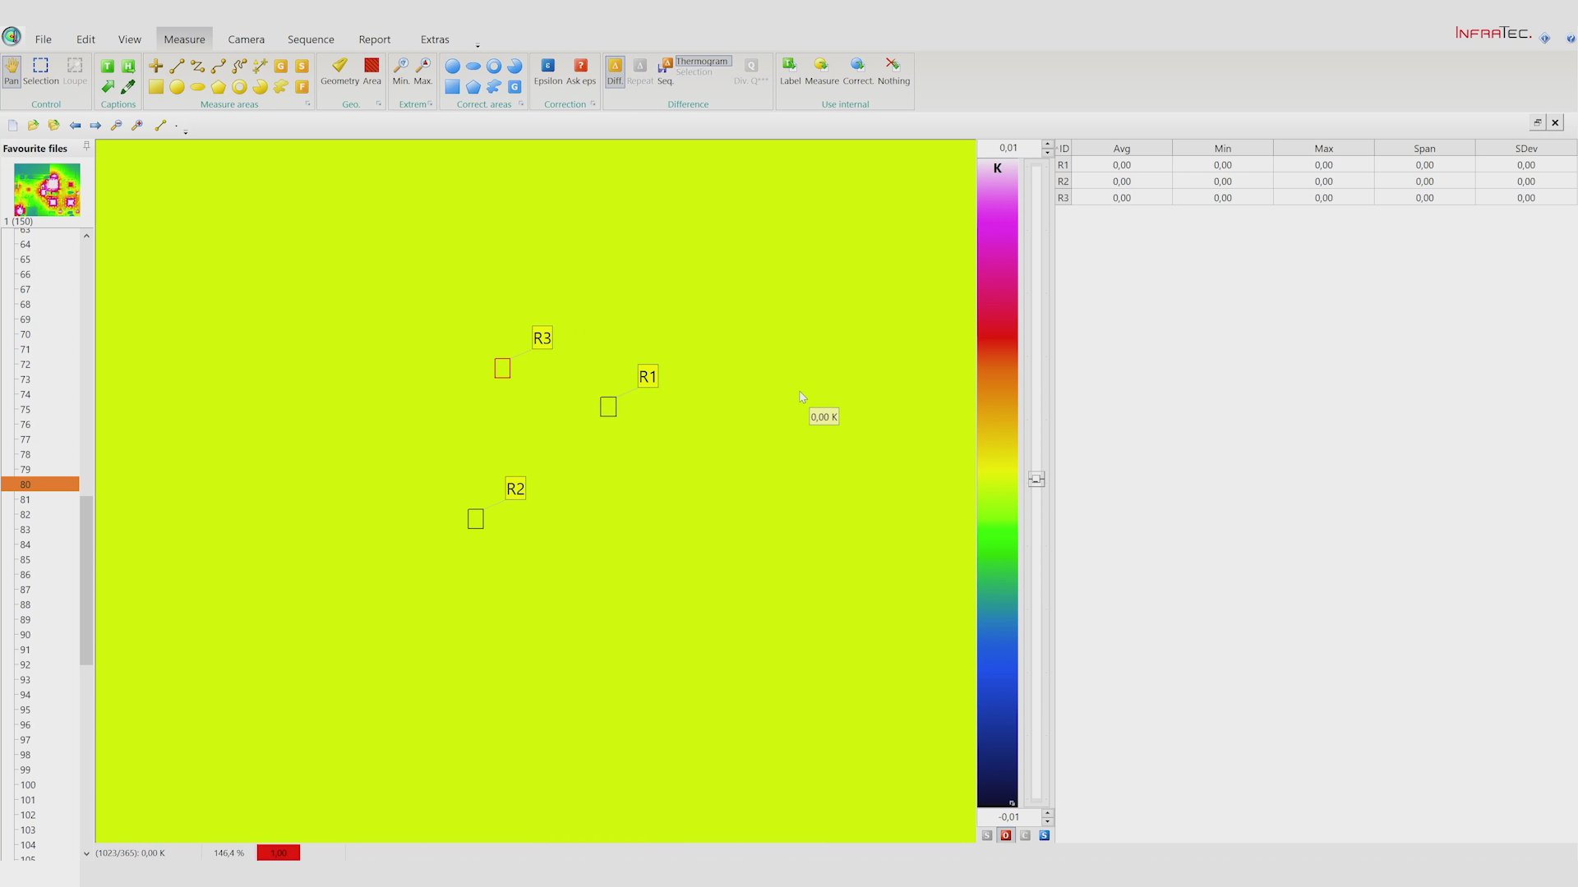This screenshot has width=1578, height=887.
Task: Toggle the Diff. difference mode button
Action: tap(615, 71)
